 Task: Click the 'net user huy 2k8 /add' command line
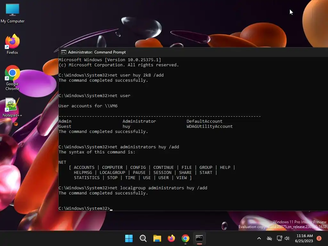click(x=111, y=75)
